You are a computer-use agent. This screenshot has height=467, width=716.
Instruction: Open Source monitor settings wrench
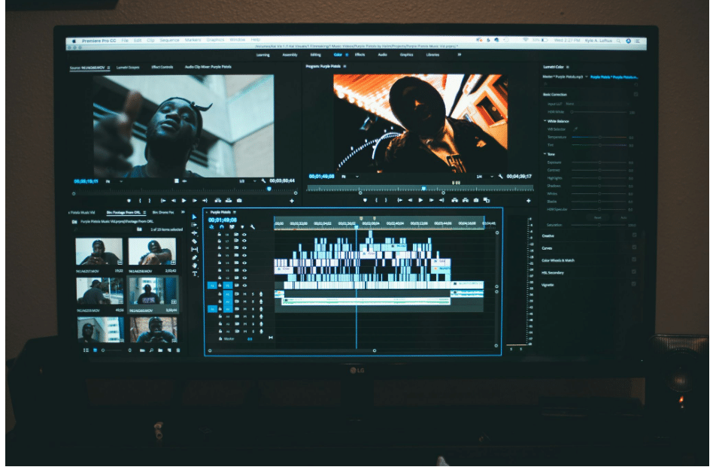click(x=263, y=181)
